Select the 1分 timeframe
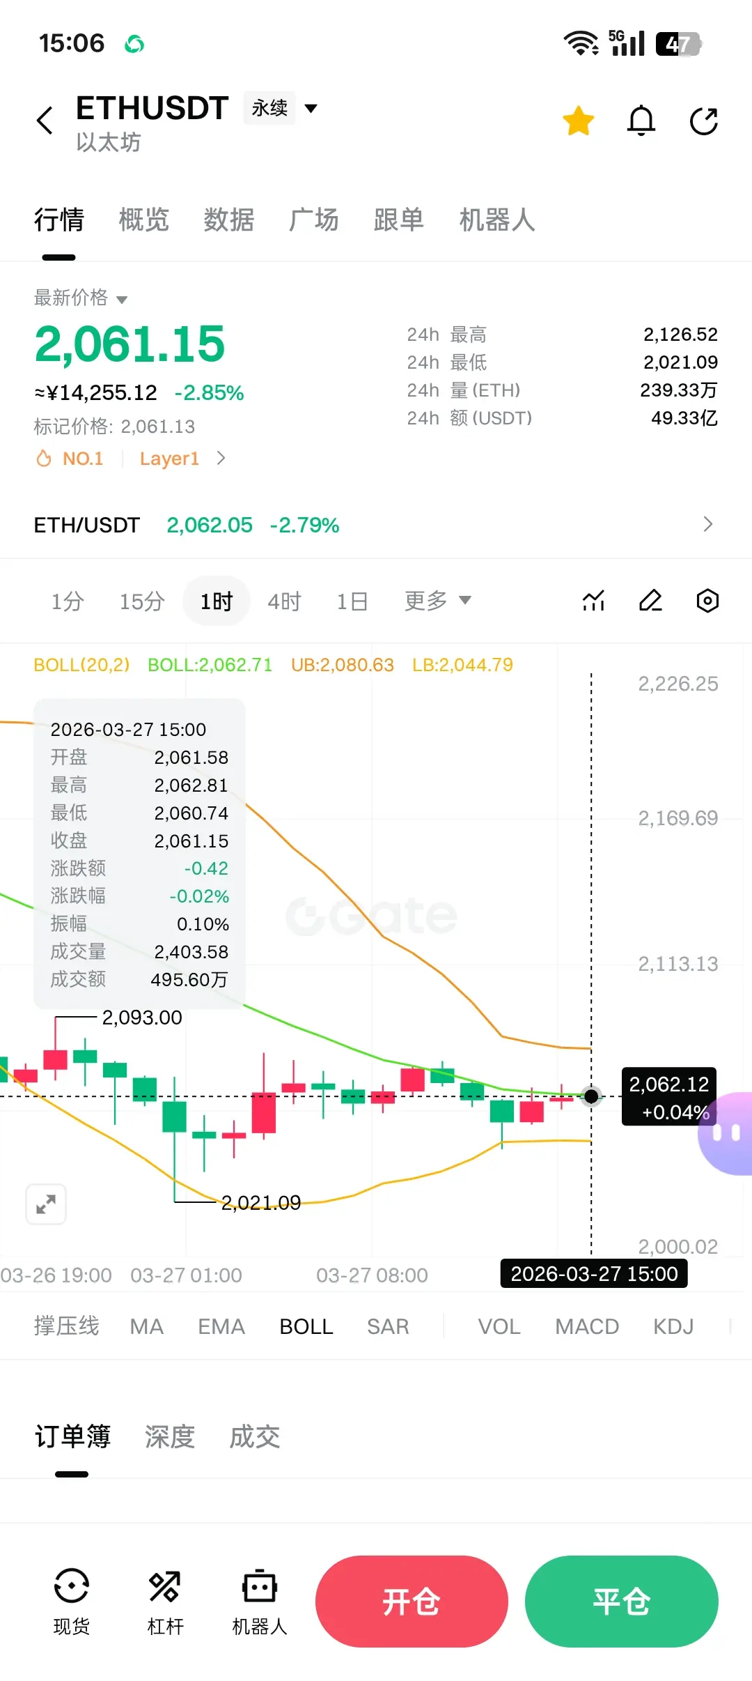Screen dimensions: 752x1681 click(68, 601)
